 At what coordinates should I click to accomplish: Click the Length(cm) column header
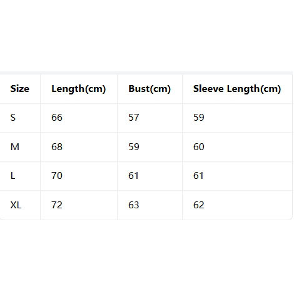[x=79, y=89]
